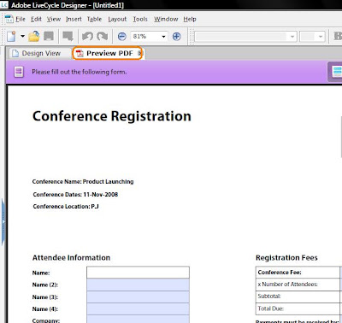Close the Preview PDF tab
The width and height of the screenshot is (342, 323).
(x=139, y=53)
